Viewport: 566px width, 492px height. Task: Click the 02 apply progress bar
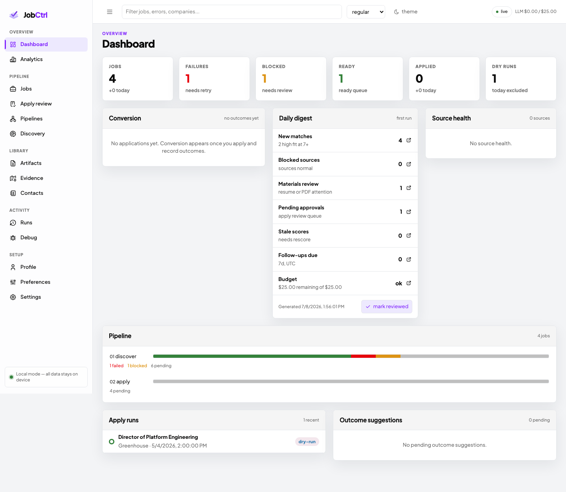[351, 381]
